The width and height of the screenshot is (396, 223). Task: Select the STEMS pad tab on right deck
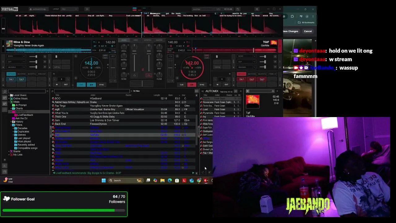pyautogui.click(x=272, y=74)
